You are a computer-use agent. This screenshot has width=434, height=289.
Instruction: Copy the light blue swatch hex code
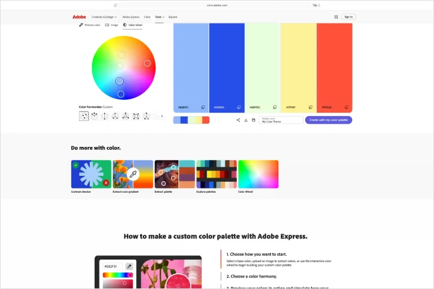click(x=203, y=107)
